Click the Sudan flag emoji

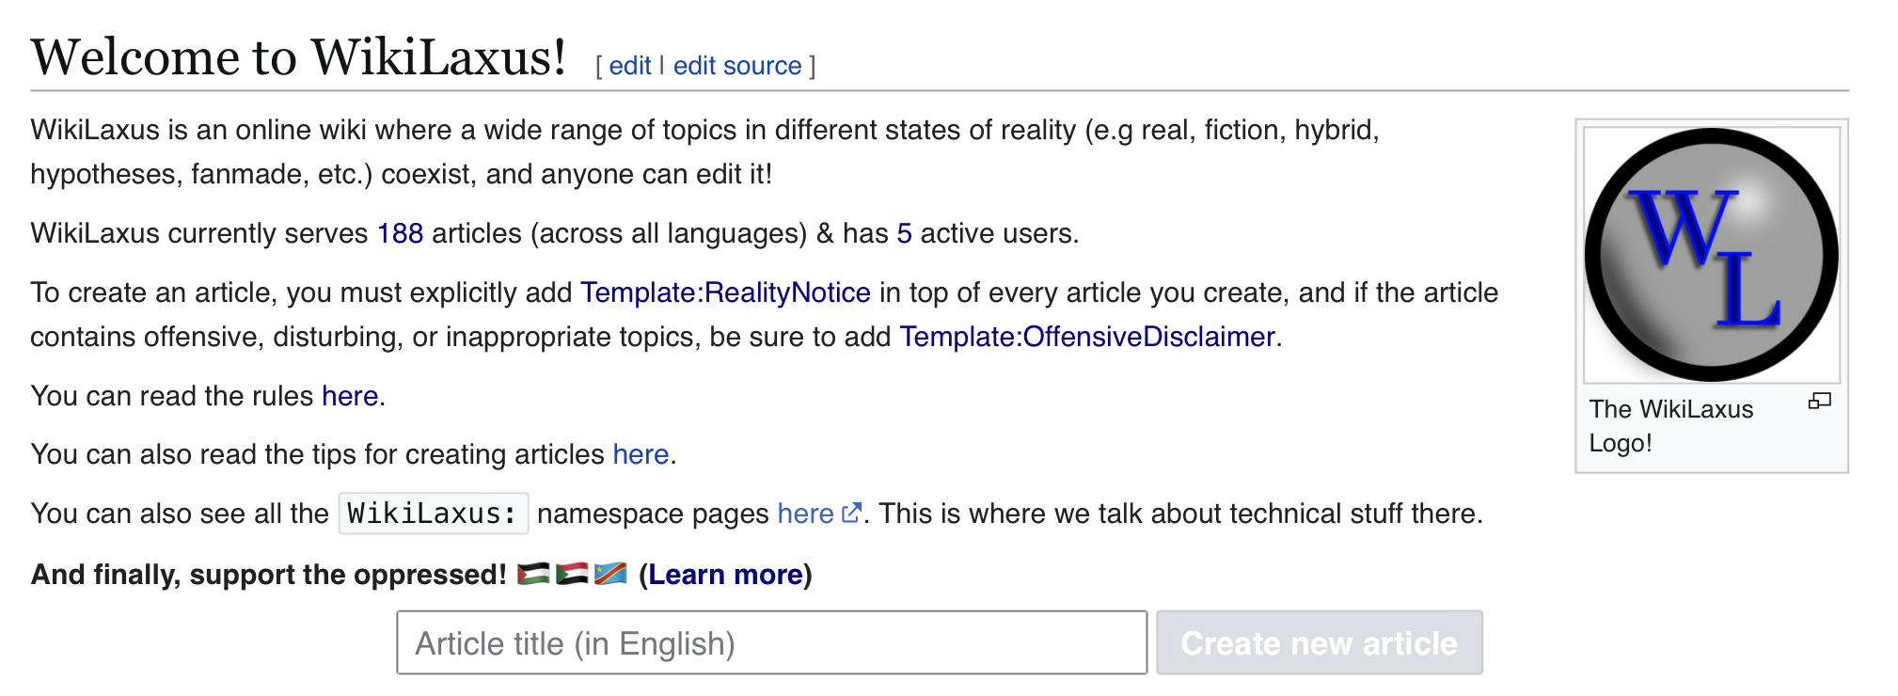point(572,574)
